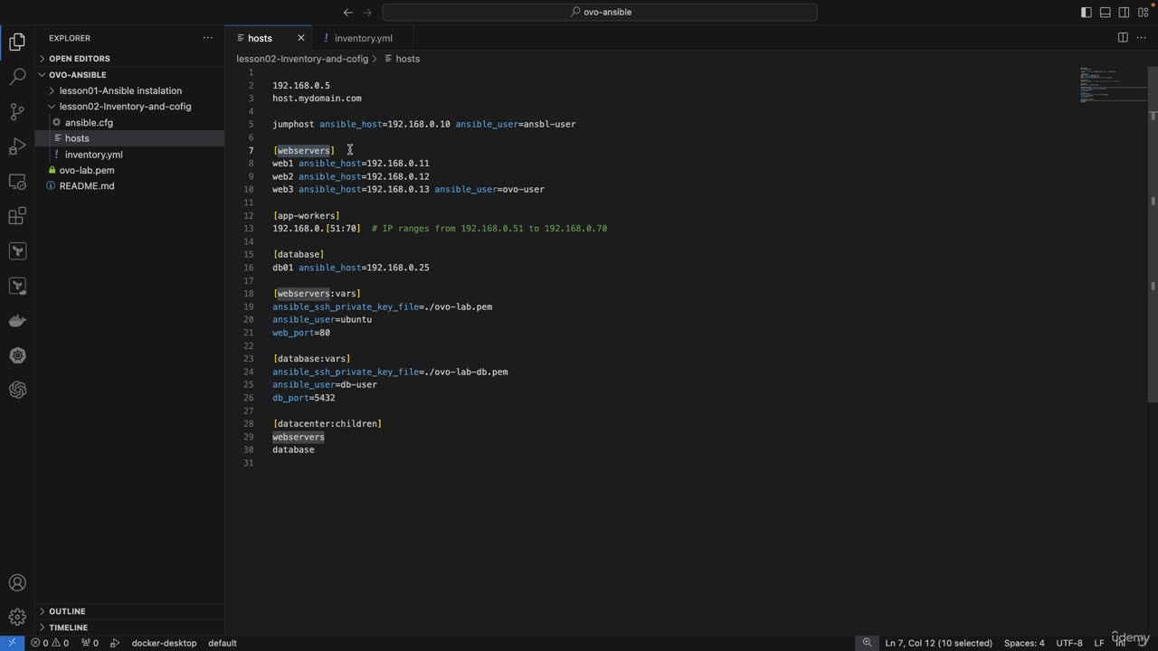
Task: Go back with the left arrow
Action: point(348,12)
